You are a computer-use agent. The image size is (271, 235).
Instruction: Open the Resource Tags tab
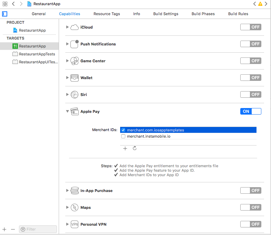point(107,14)
